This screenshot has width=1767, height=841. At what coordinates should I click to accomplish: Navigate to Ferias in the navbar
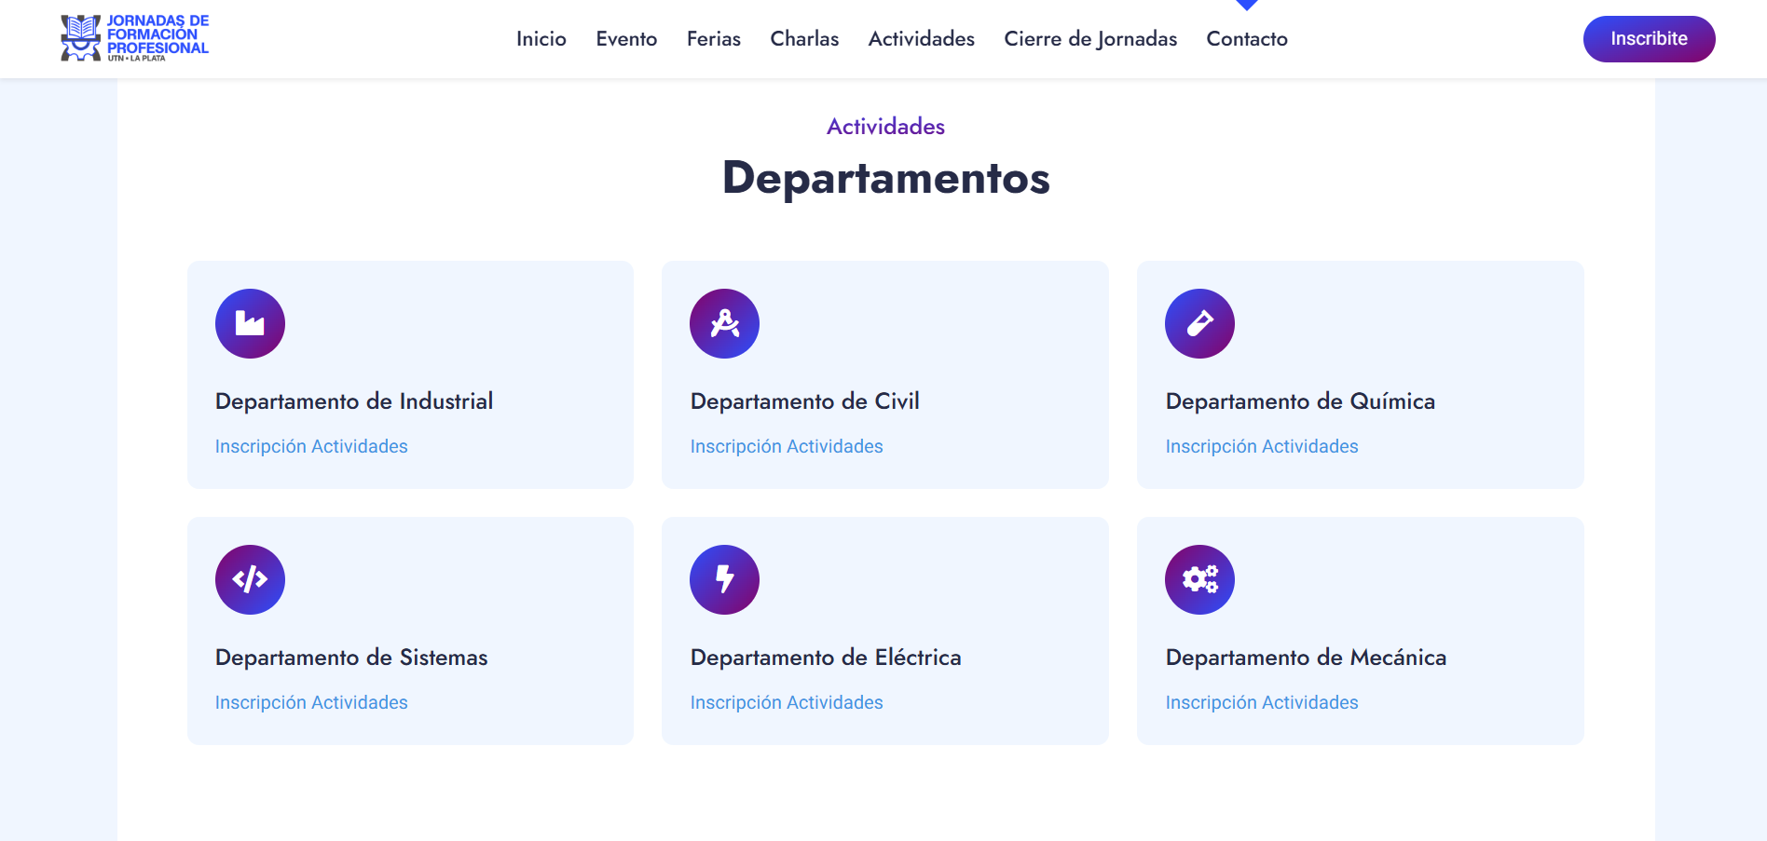click(x=714, y=39)
